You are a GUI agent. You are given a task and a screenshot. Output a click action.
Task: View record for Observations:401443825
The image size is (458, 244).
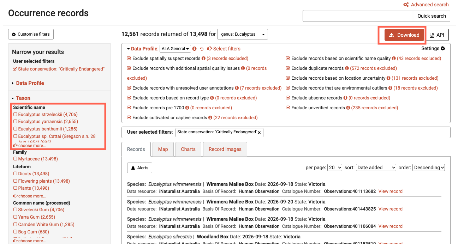click(391, 209)
